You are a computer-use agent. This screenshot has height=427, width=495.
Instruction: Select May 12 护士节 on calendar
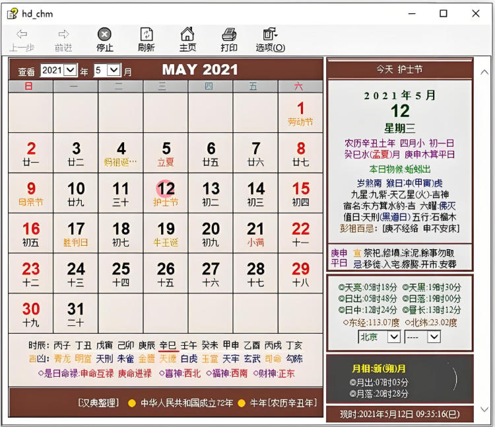point(166,193)
